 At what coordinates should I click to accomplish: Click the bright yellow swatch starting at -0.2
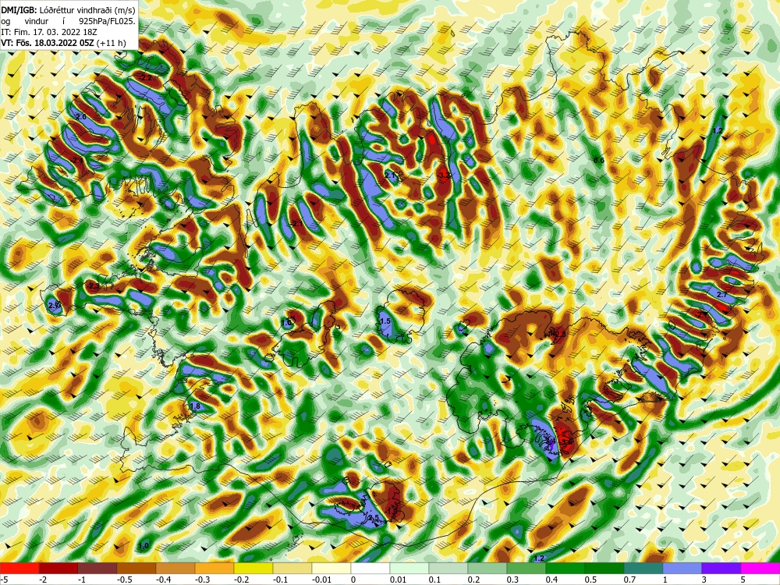pos(253,568)
